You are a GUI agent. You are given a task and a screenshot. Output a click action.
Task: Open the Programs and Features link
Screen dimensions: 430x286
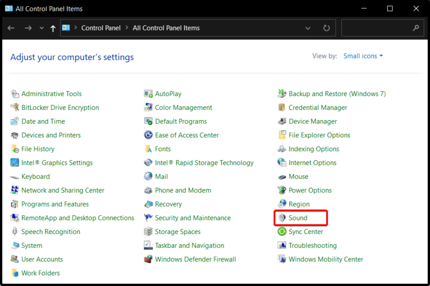[55, 204]
